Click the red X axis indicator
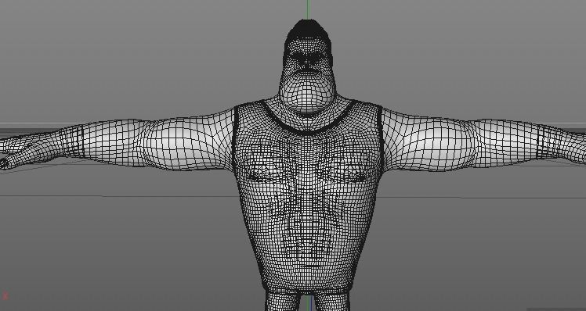The image size is (586, 311). (x=5, y=296)
